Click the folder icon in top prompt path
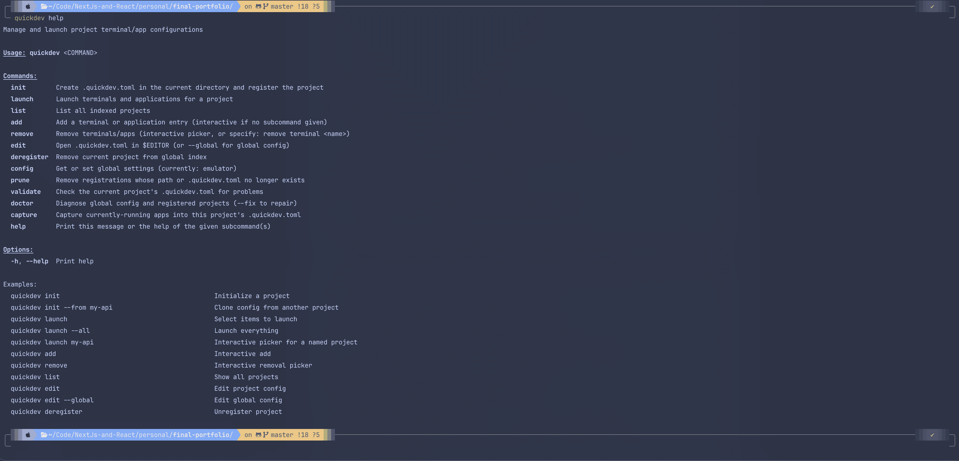This screenshot has width=959, height=461. 44,6
